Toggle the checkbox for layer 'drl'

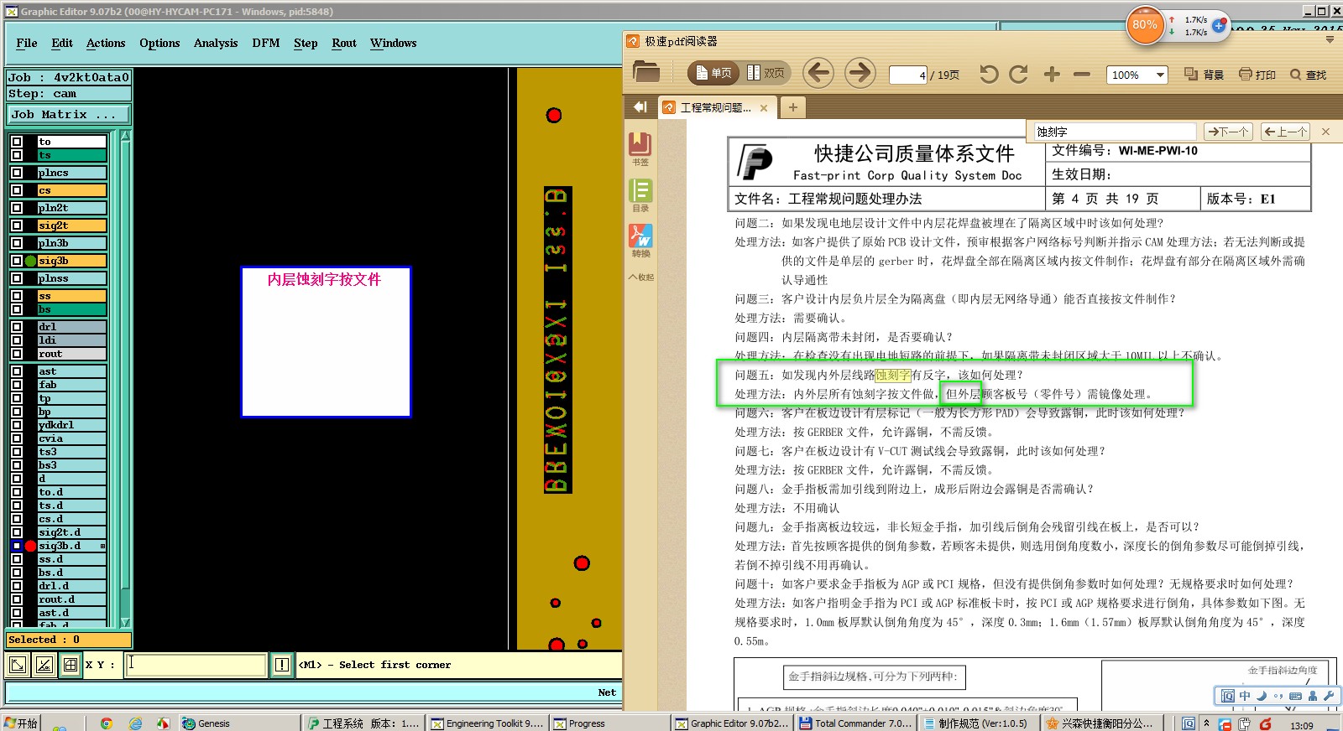17,327
